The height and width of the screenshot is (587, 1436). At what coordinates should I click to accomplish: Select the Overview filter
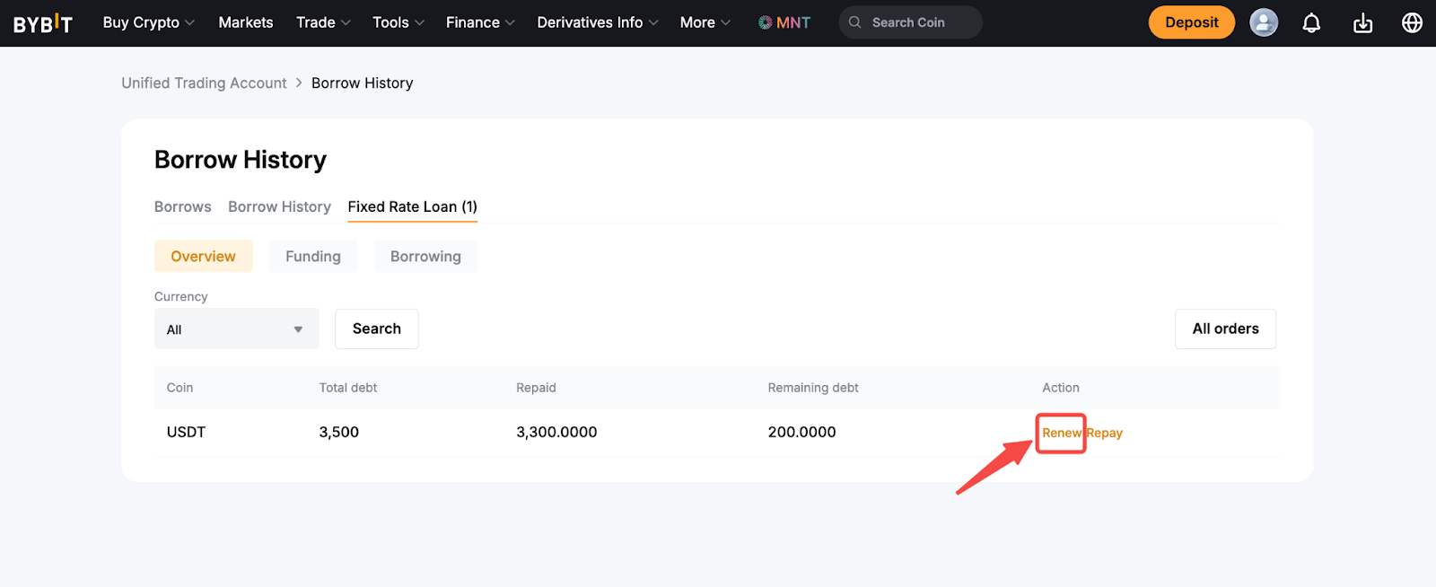pyautogui.click(x=203, y=257)
